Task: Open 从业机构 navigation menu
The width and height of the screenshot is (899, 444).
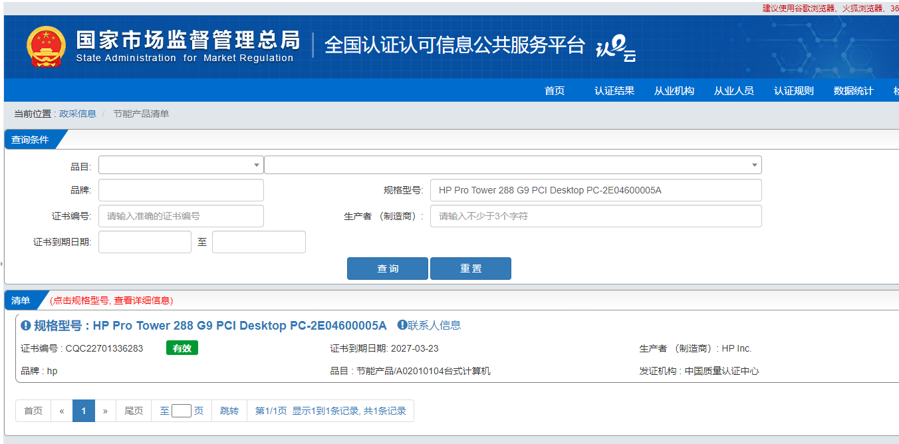Action: [x=674, y=91]
